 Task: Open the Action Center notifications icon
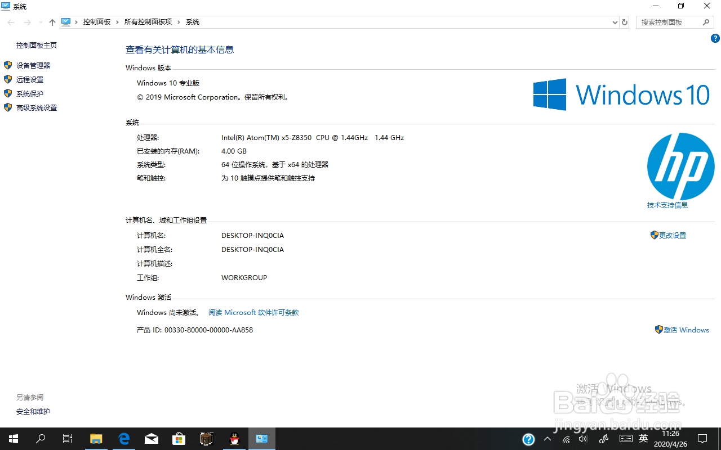[x=702, y=439]
